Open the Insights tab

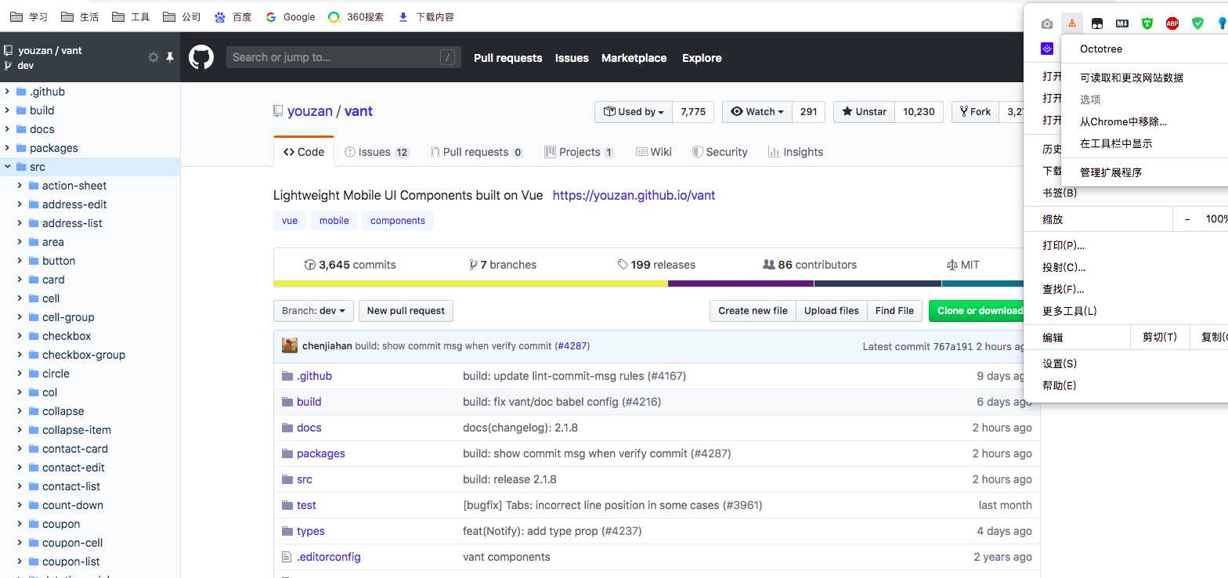coord(796,152)
